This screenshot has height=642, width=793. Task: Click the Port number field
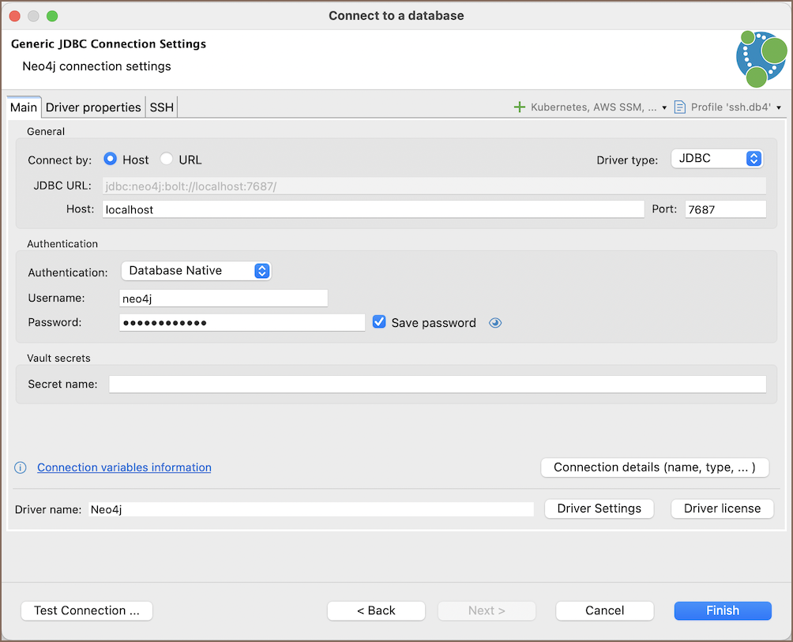pos(725,209)
